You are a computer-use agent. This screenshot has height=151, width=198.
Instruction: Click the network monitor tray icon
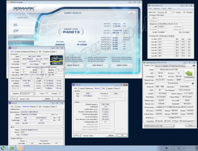pyautogui.click(x=179, y=148)
